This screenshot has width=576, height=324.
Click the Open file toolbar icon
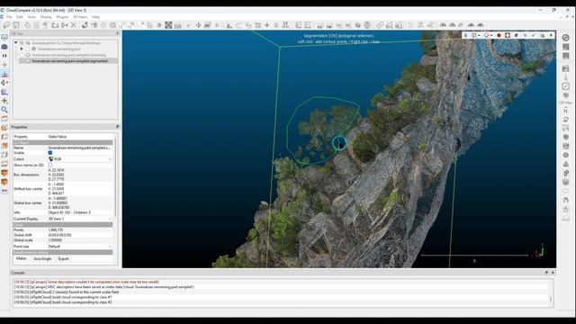click(x=6, y=25)
